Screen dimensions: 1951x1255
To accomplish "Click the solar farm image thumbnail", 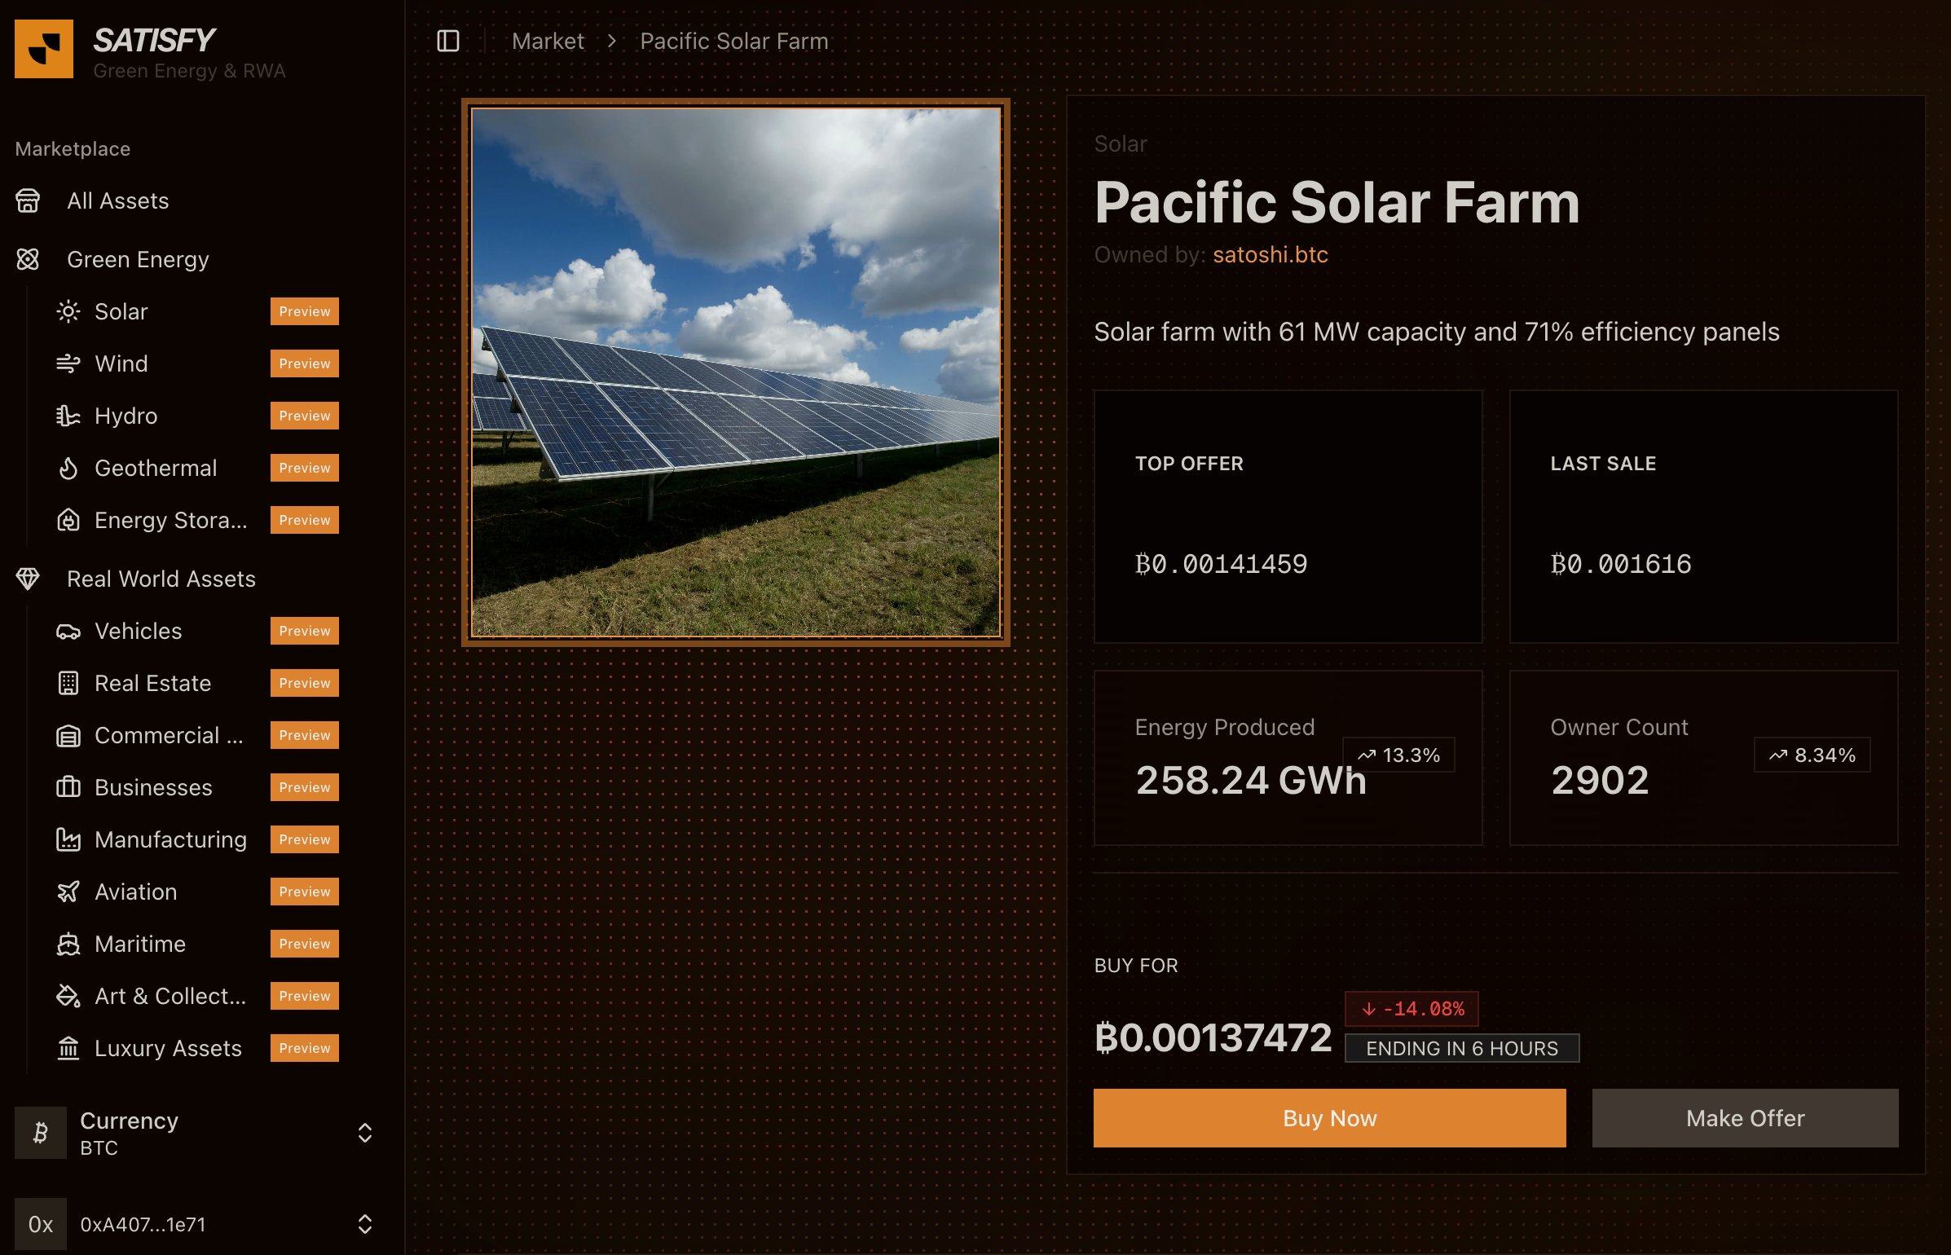I will coord(735,372).
